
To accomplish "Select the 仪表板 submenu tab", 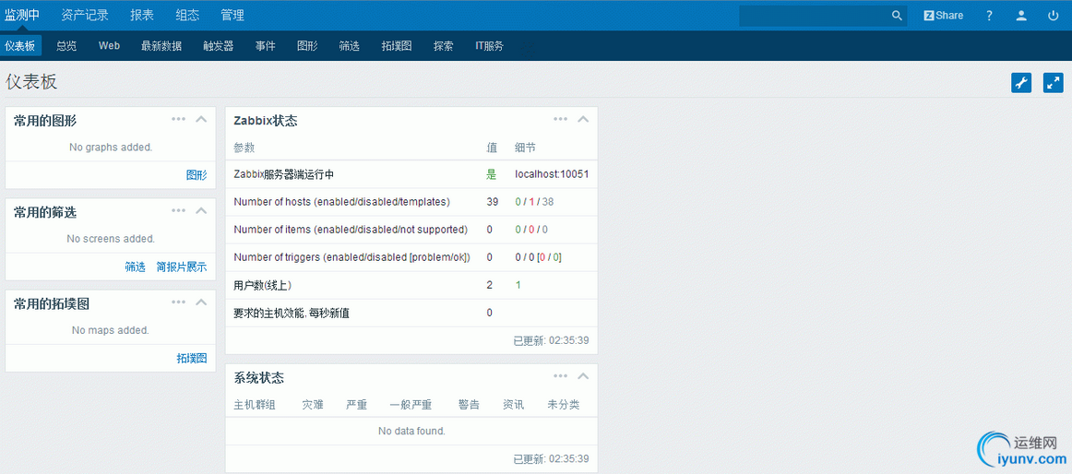I will (x=20, y=46).
